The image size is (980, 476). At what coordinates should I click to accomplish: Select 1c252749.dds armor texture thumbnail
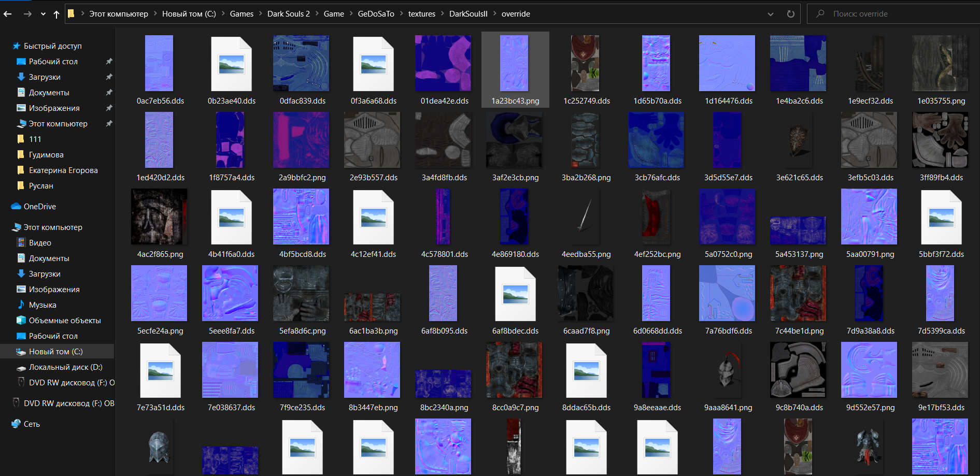585,63
